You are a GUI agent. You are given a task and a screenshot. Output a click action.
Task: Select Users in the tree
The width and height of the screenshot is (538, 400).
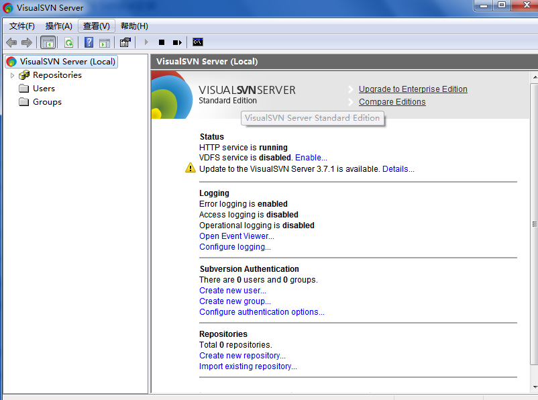point(44,89)
